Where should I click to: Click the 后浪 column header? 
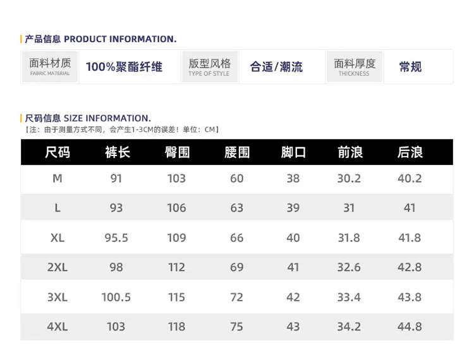(x=410, y=152)
